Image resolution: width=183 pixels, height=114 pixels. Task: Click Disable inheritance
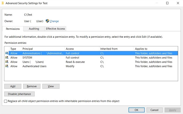pos(20,94)
